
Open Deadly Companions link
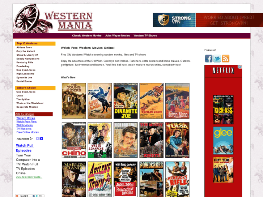click(28, 59)
